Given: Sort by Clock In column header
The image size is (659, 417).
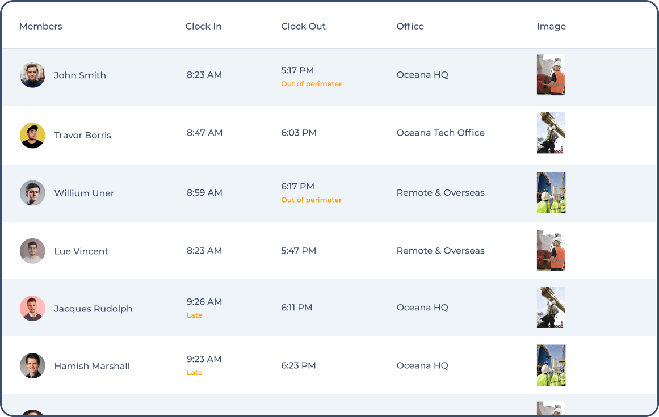Looking at the screenshot, I should click(203, 26).
